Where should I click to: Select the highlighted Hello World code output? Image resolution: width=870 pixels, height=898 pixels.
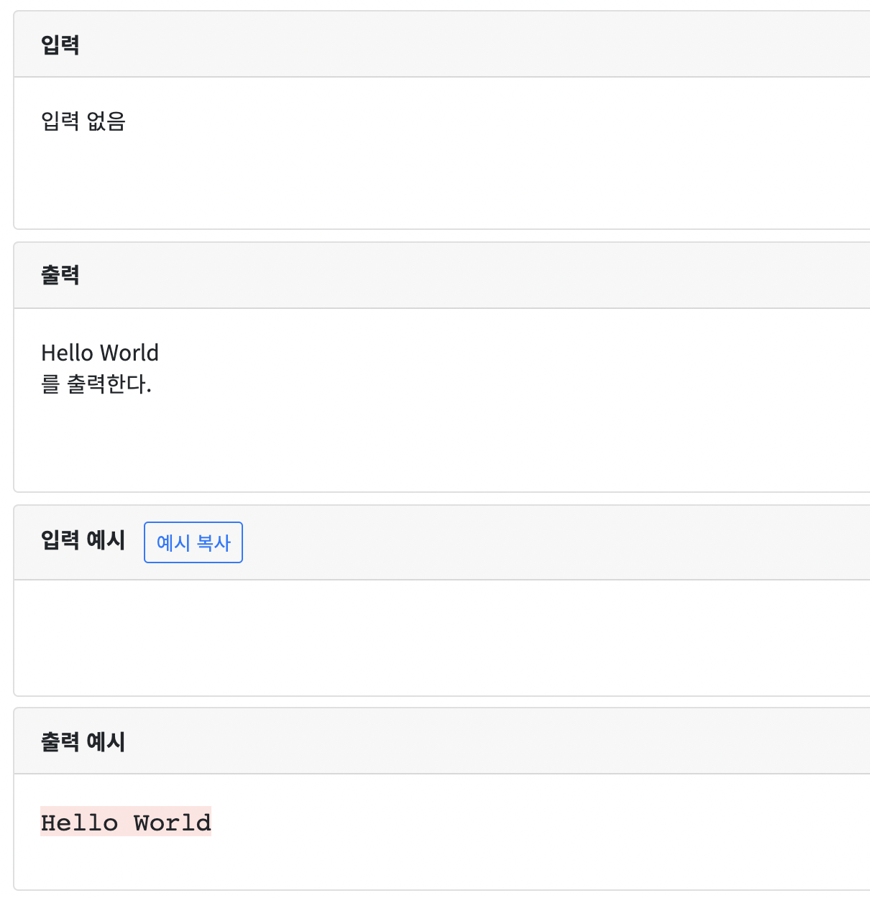coord(126,822)
